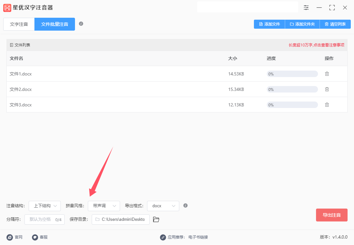Screen dimensions: 354x245
Task: Click the empty search box in title bar
Action: [x=247, y=7]
